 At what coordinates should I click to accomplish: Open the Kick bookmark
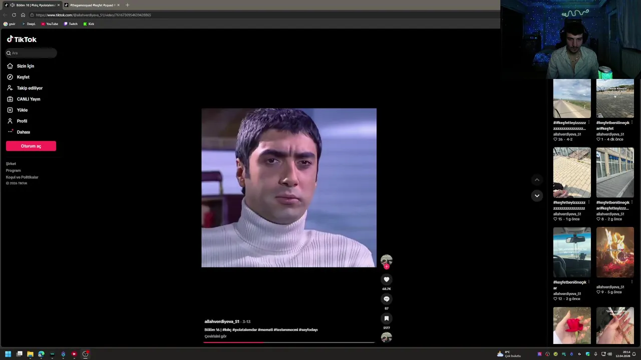tap(89, 24)
